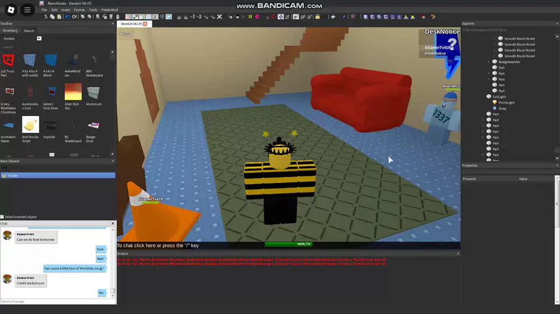Open the hamburger menu button

[27, 10]
